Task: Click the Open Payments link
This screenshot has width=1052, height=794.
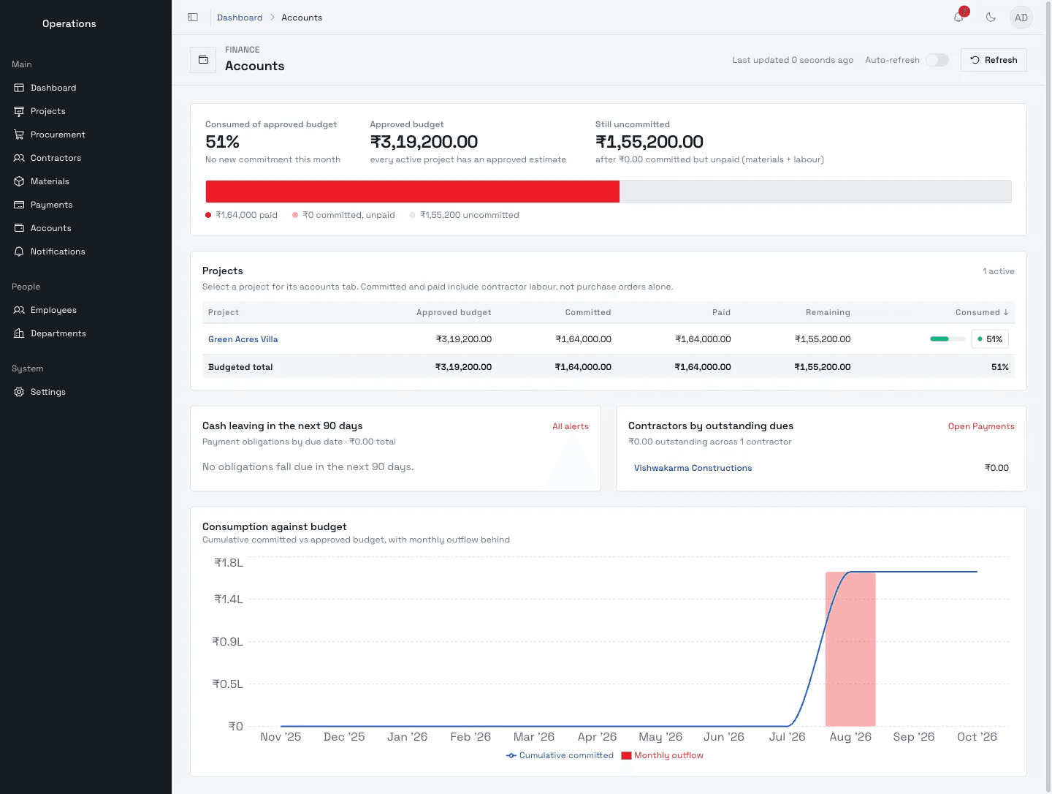Action: 981,426
